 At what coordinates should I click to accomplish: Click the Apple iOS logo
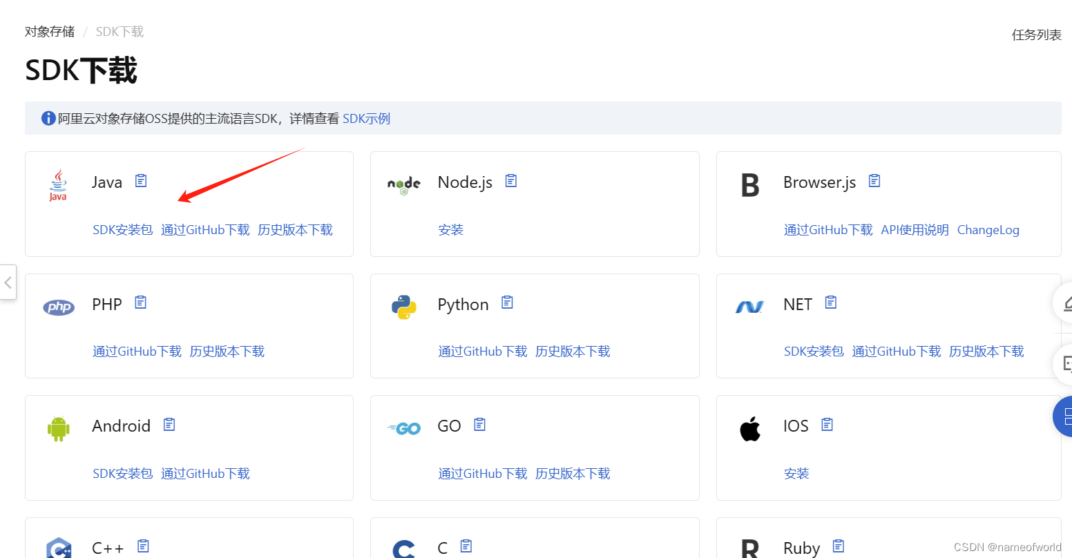pyautogui.click(x=750, y=428)
